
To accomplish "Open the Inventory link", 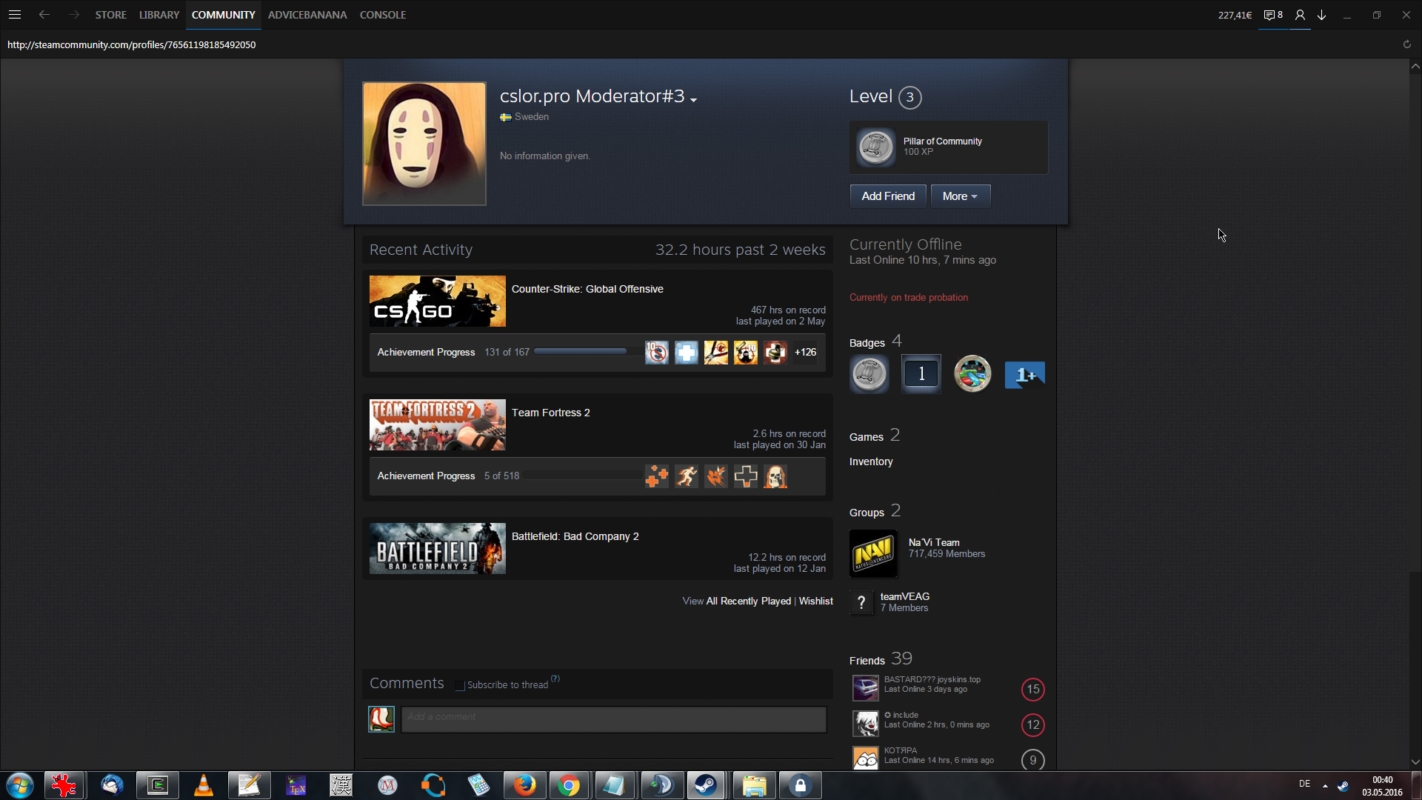I will click(x=871, y=462).
